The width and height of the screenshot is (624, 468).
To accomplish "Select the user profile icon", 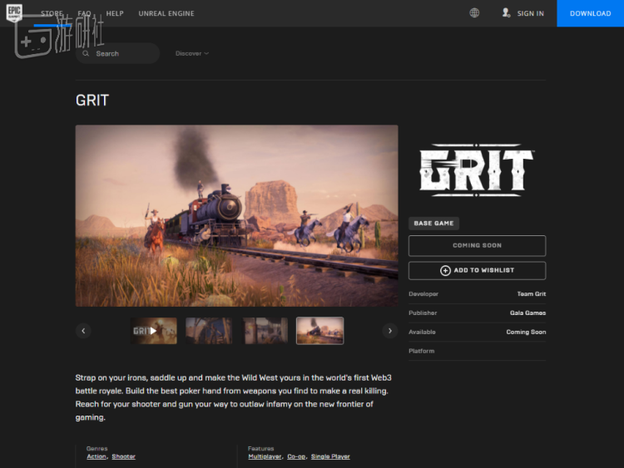I will (506, 12).
